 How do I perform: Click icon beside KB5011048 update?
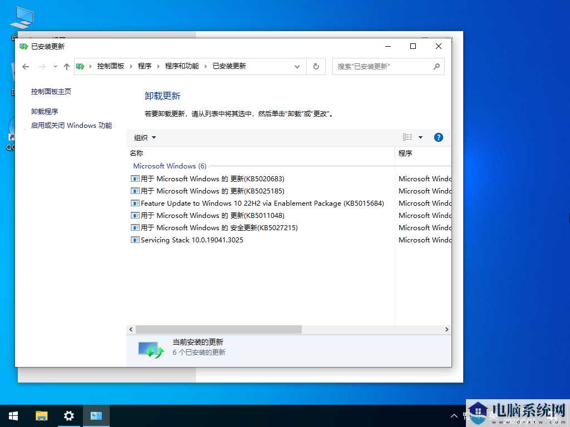coord(135,215)
